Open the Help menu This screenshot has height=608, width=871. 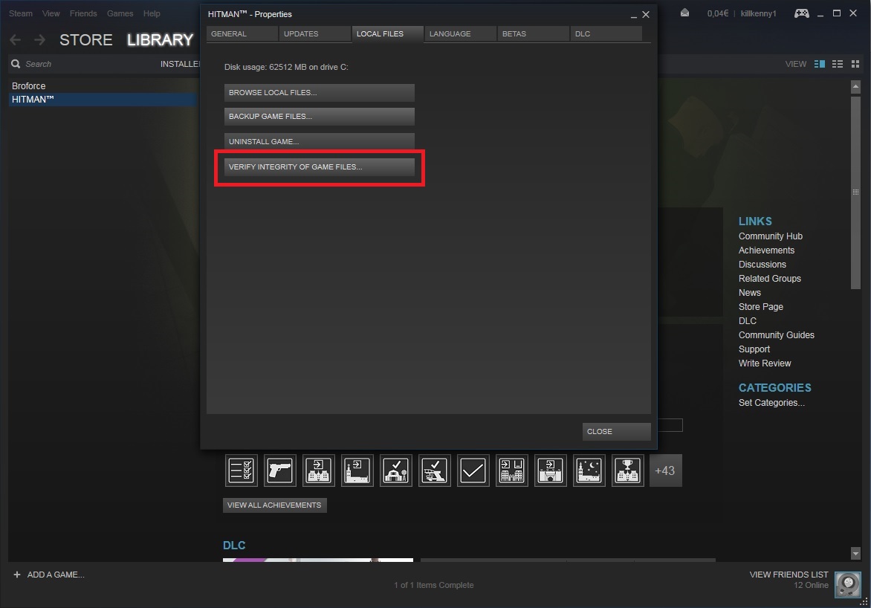152,13
